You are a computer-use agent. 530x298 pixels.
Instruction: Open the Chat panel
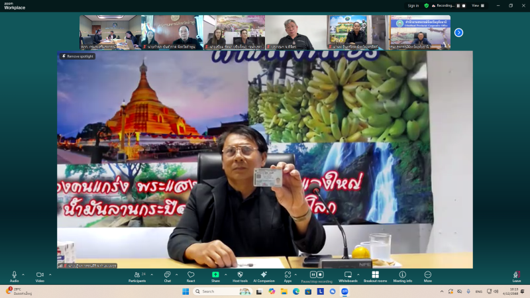coord(167,275)
